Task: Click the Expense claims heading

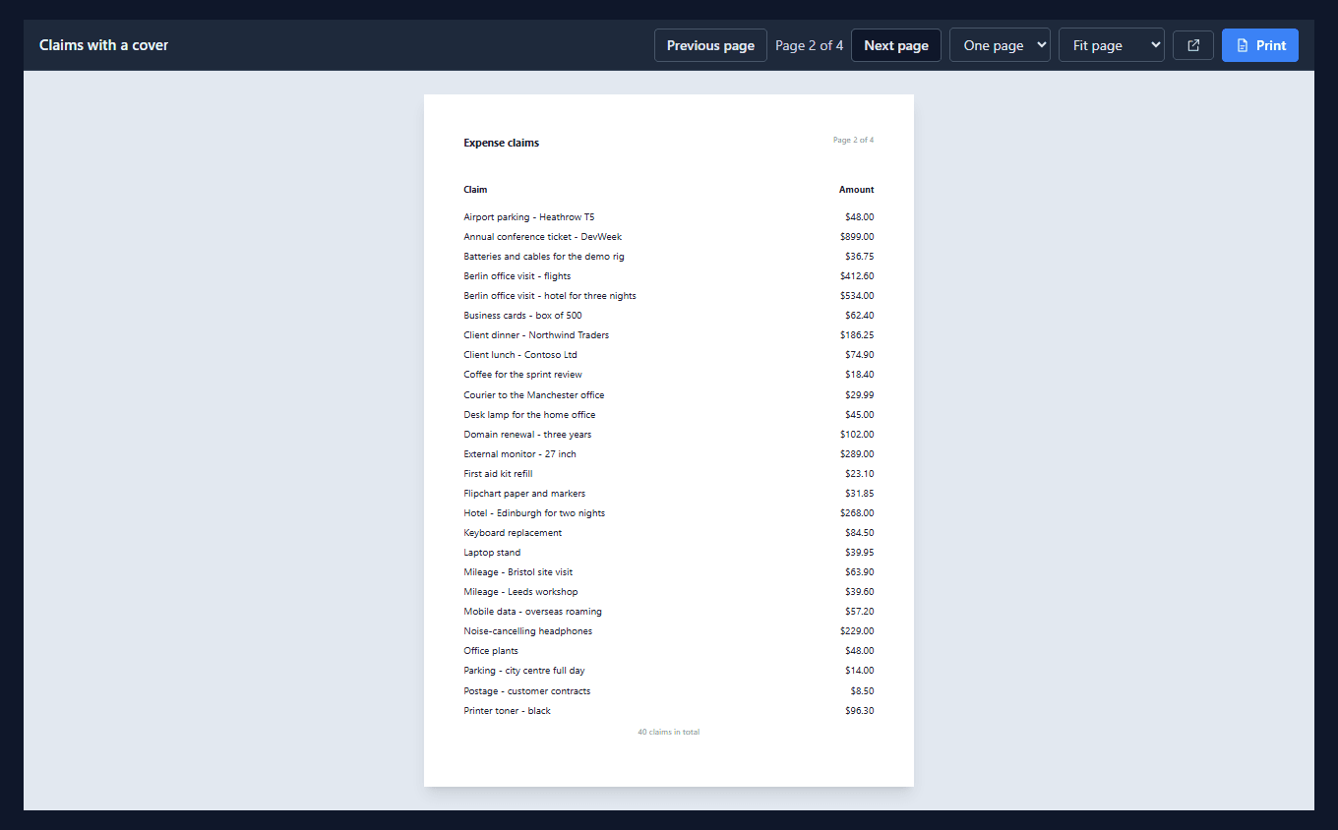Action: pos(502,143)
